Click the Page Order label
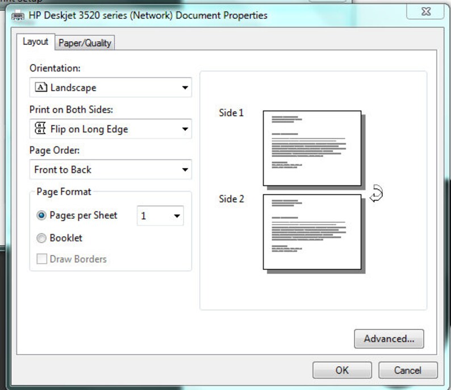 tap(55, 150)
